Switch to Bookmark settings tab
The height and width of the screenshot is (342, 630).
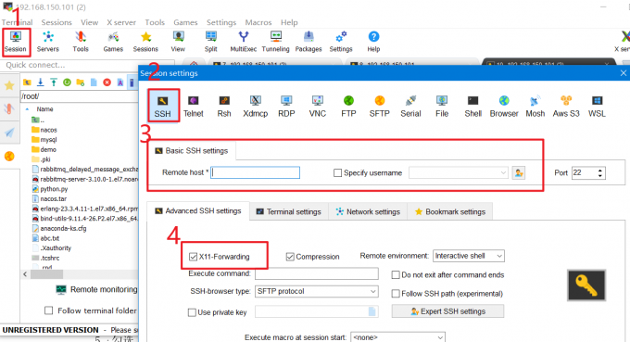(x=450, y=212)
